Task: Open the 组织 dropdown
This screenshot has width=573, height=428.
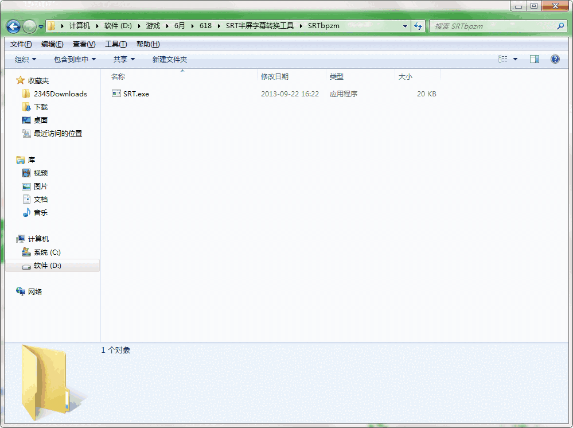Action: pyautogui.click(x=24, y=59)
